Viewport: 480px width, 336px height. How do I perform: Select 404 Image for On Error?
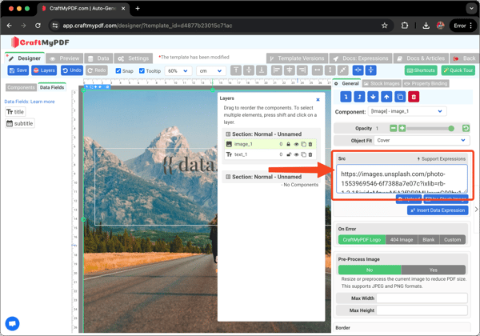(x=402, y=240)
